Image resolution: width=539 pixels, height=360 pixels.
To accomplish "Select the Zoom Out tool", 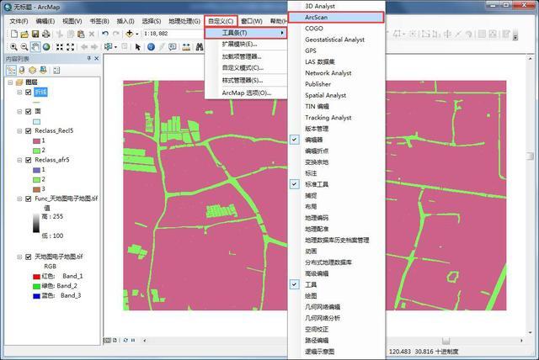I will (x=24, y=47).
